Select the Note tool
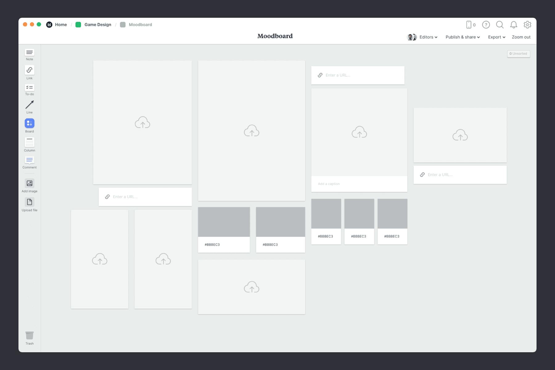555x370 pixels. coord(29,54)
